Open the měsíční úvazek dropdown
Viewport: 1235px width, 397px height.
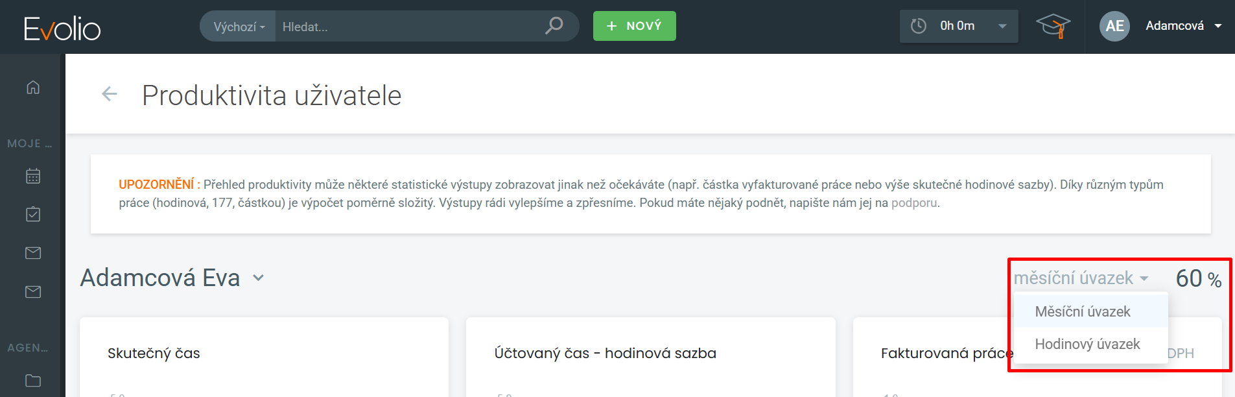(1081, 278)
